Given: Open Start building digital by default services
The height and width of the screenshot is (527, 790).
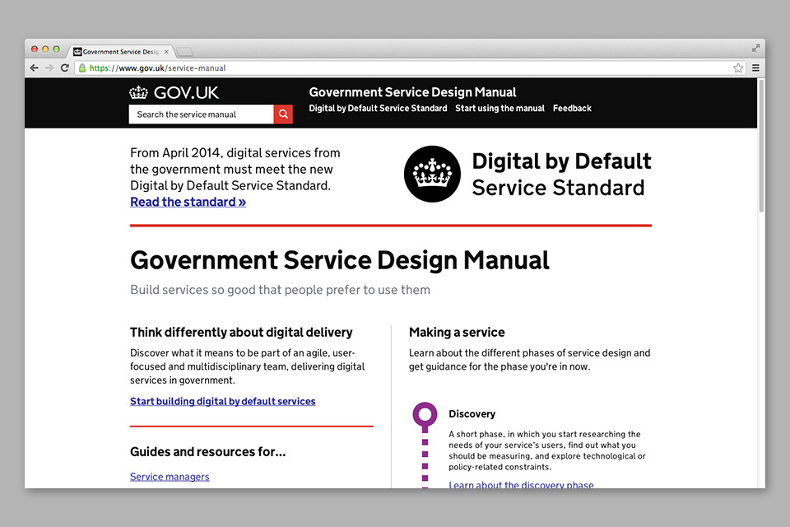Looking at the screenshot, I should (x=222, y=401).
